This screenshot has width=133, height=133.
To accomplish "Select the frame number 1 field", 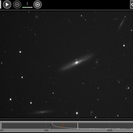I will pyautogui.click(x=27, y=4).
